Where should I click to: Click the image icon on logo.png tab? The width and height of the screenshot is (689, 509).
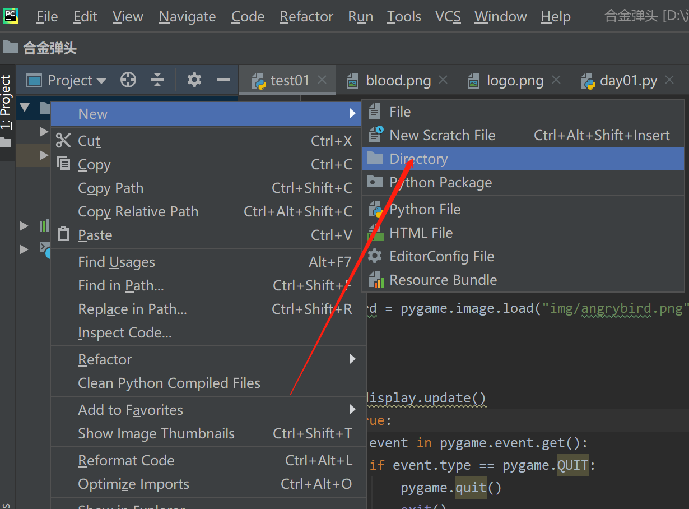click(473, 81)
